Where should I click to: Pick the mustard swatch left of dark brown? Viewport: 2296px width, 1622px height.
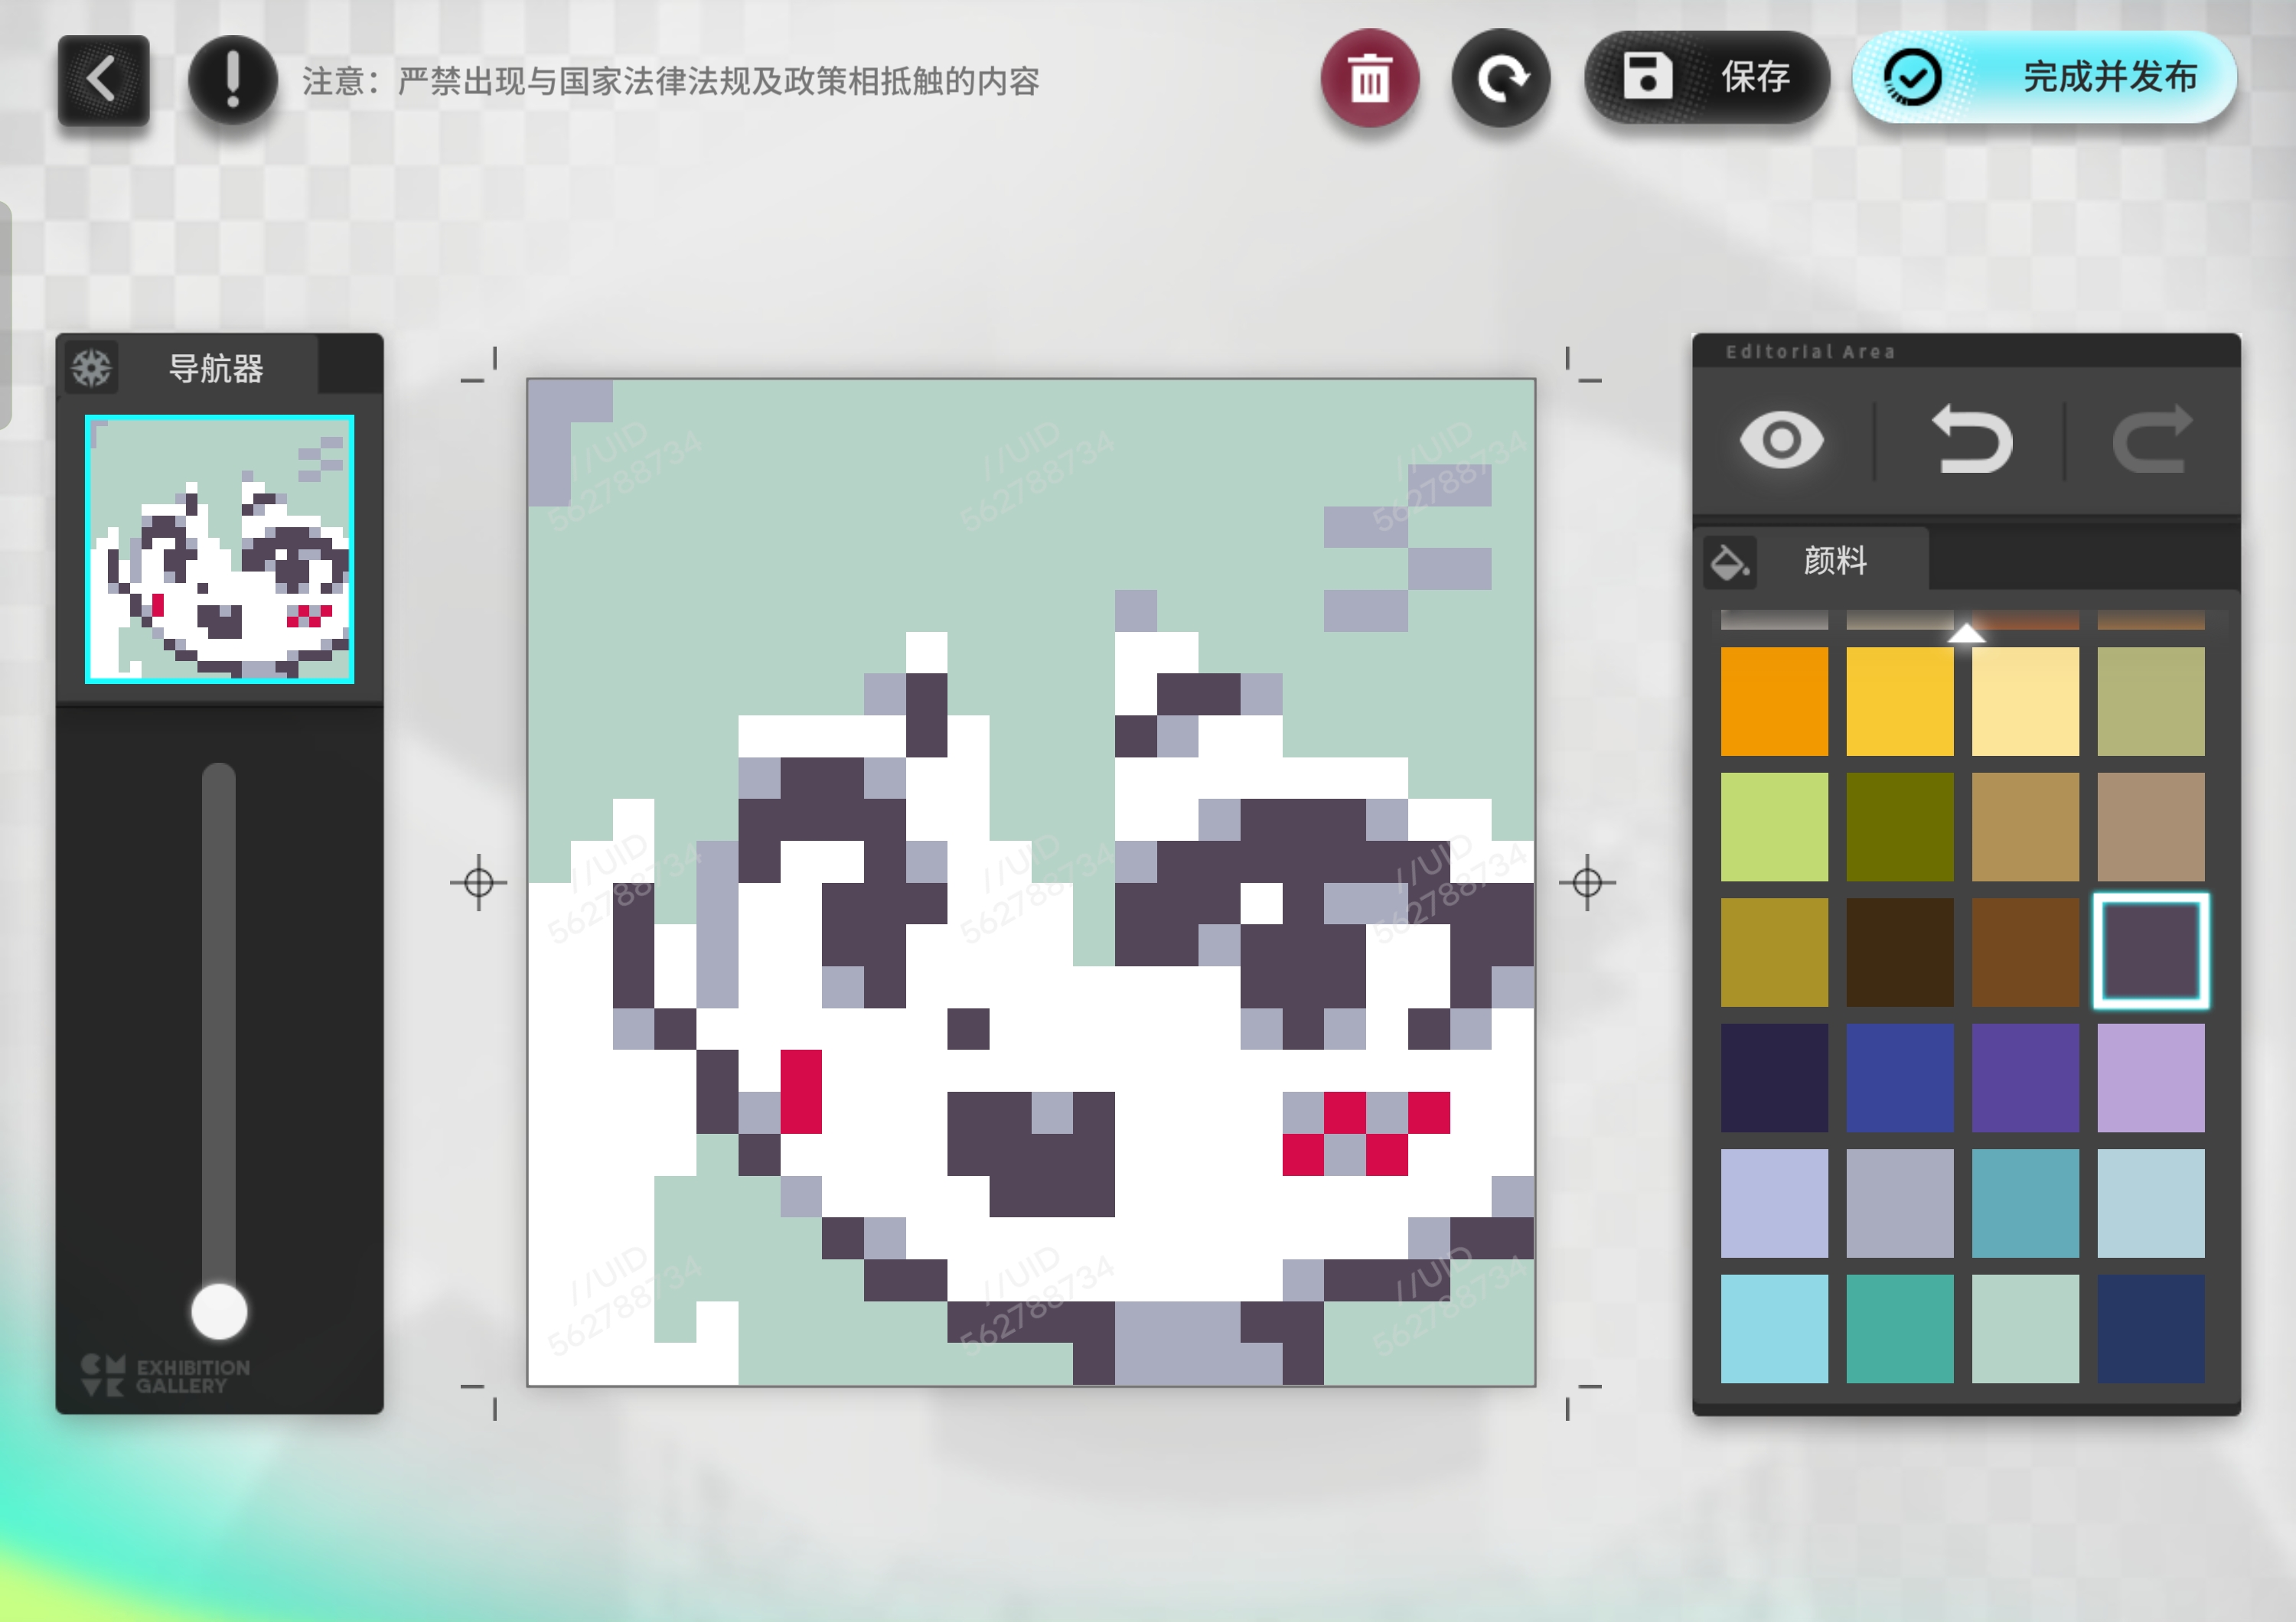click(1774, 952)
